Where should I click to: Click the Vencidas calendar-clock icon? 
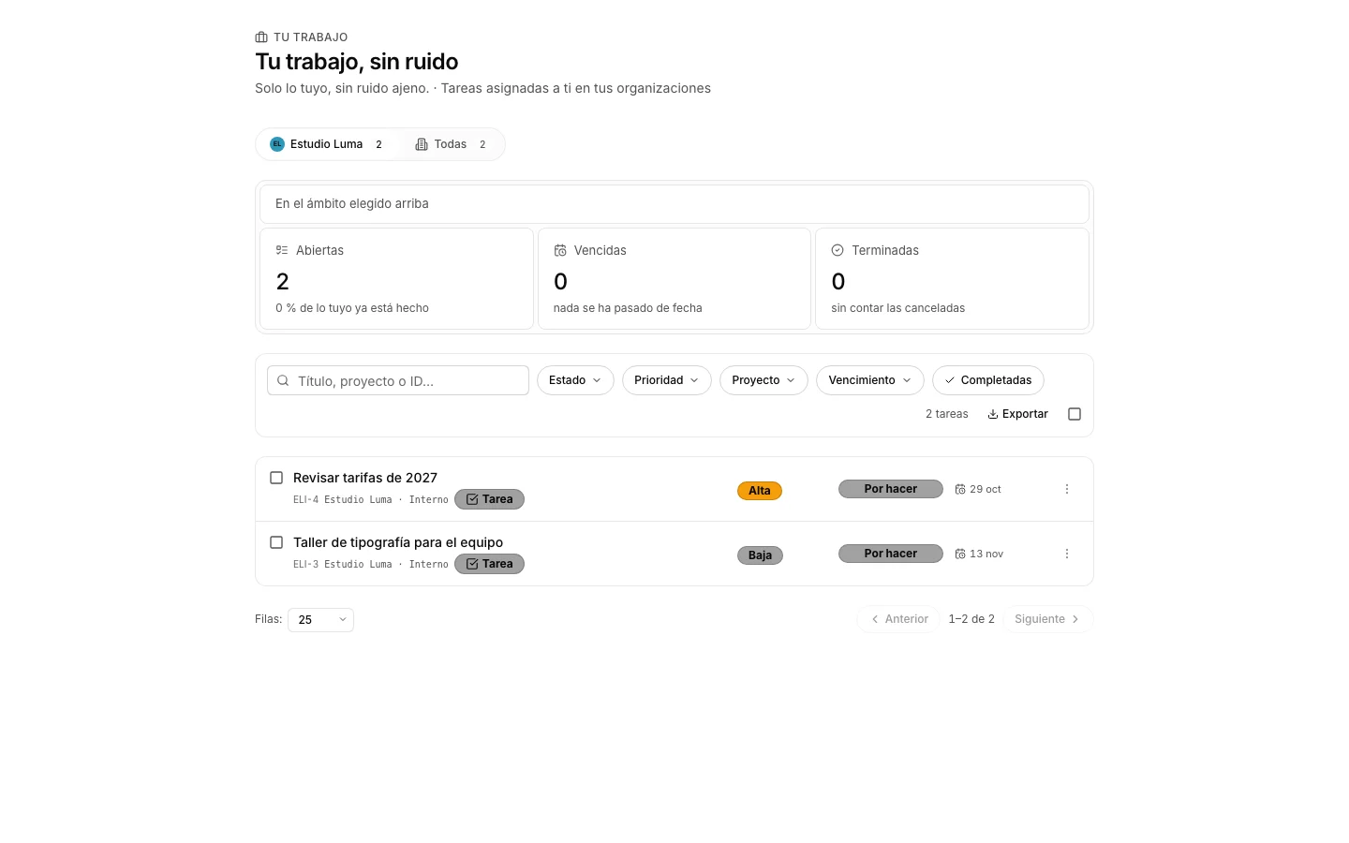point(560,250)
